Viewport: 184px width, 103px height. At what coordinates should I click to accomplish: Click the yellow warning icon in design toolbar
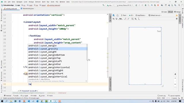point(177,15)
